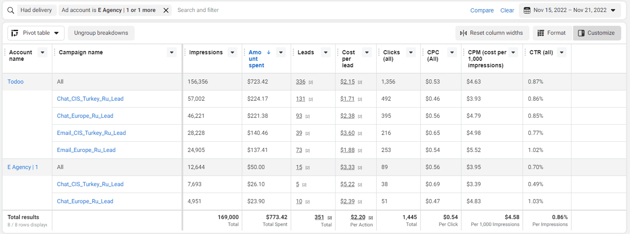The width and height of the screenshot is (630, 234).
Task: Open Email_Europe_Ru_Lead campaign link
Action: point(86,150)
